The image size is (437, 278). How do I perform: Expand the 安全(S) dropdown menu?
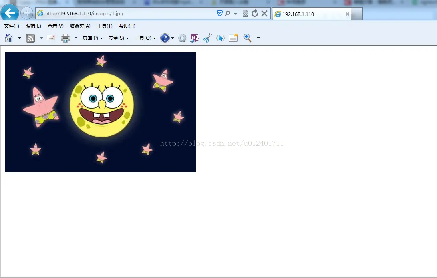(119, 38)
